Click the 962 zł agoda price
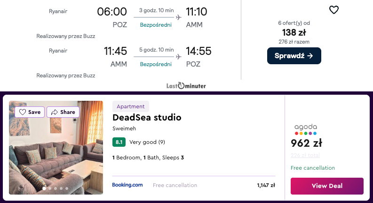This screenshot has height=203, width=373. [306, 143]
